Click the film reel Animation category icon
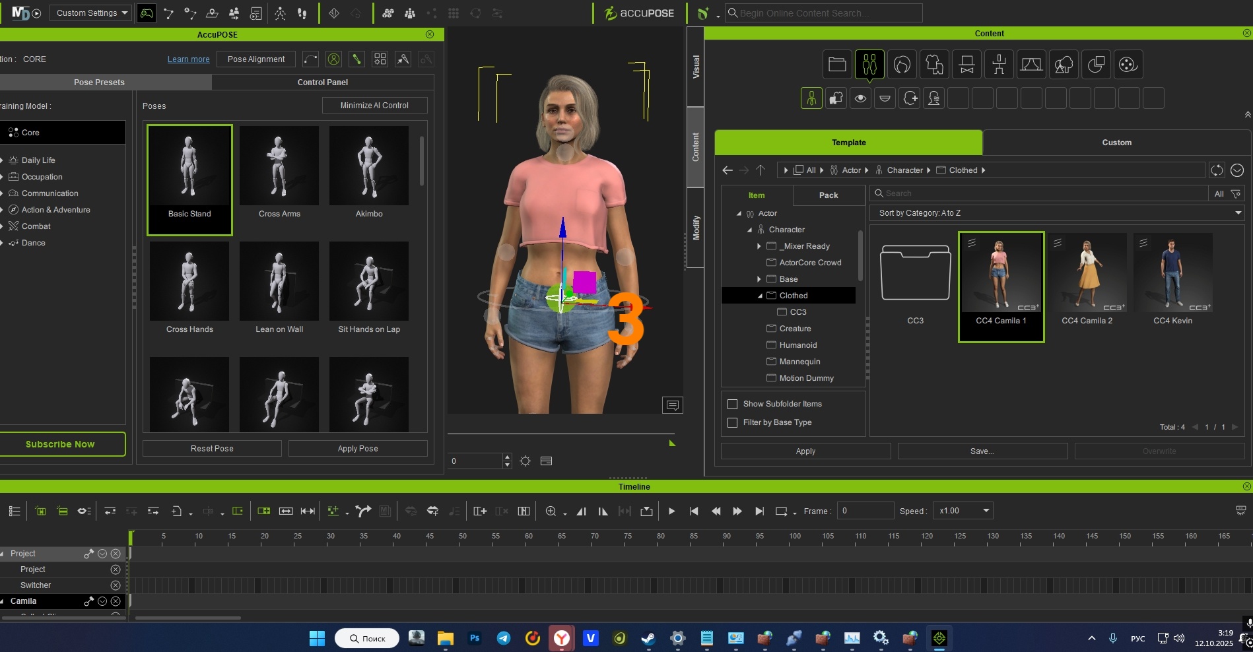Viewport: 1253px width, 652px height. (x=1128, y=65)
